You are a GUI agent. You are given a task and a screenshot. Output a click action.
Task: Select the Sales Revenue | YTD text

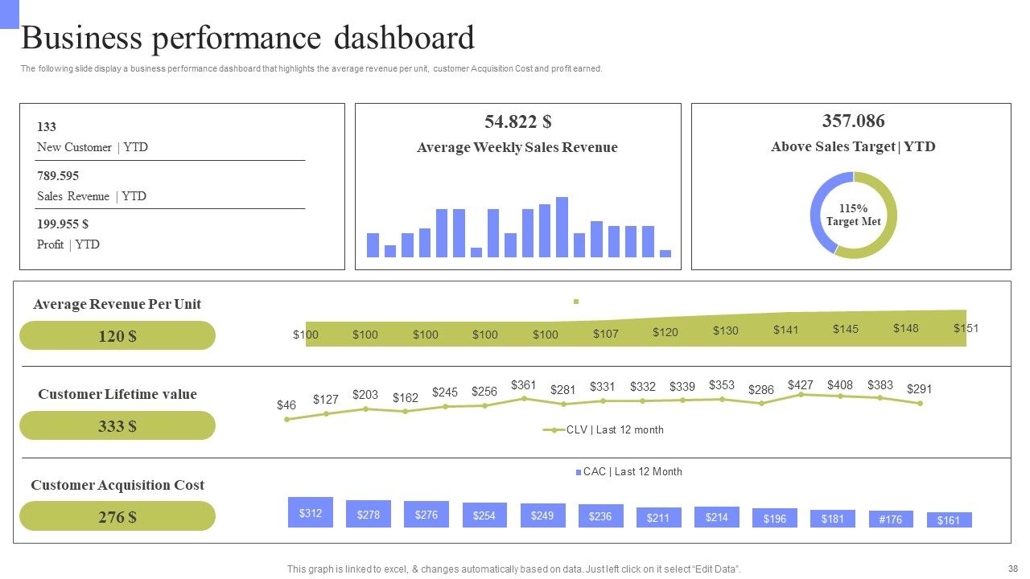[x=92, y=196]
